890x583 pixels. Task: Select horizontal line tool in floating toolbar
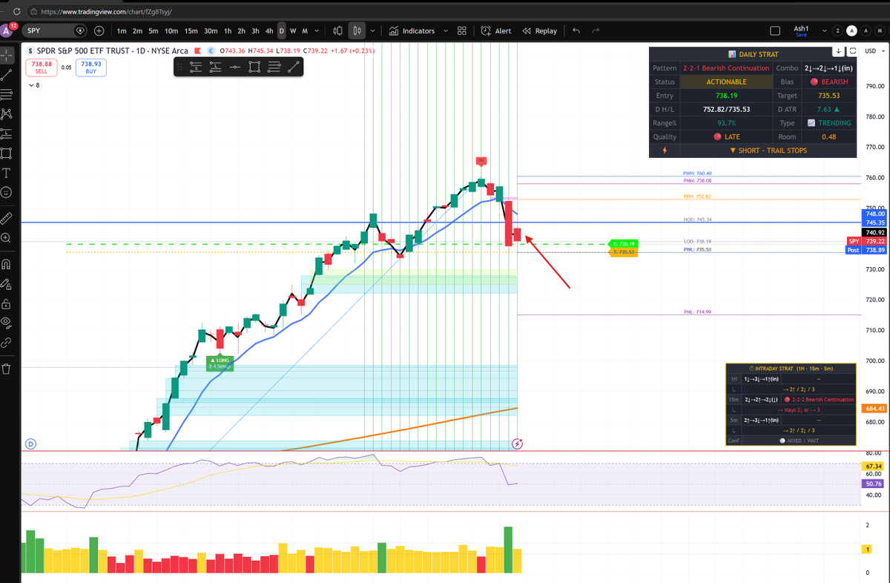click(235, 67)
